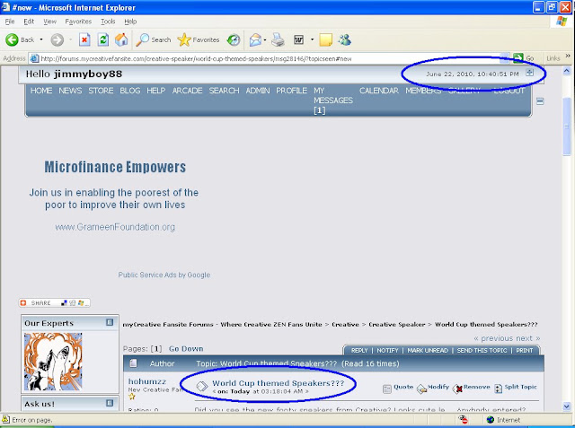Viewport: 575px width, 428px height.
Task: Open Back button history dropdown arrow
Action: tap(41, 39)
